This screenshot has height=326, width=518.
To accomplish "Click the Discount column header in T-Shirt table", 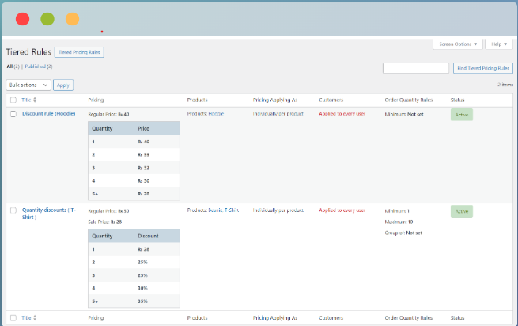I will pyautogui.click(x=148, y=236).
